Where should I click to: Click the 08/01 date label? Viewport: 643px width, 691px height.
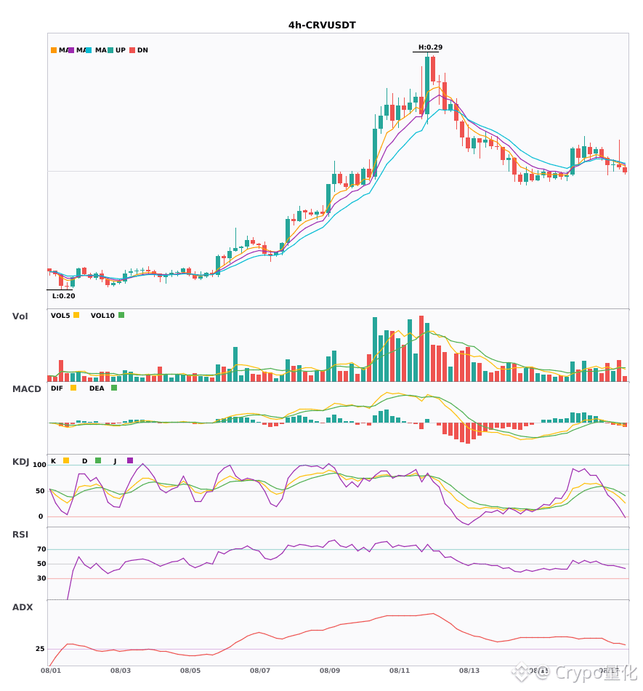tap(51, 671)
